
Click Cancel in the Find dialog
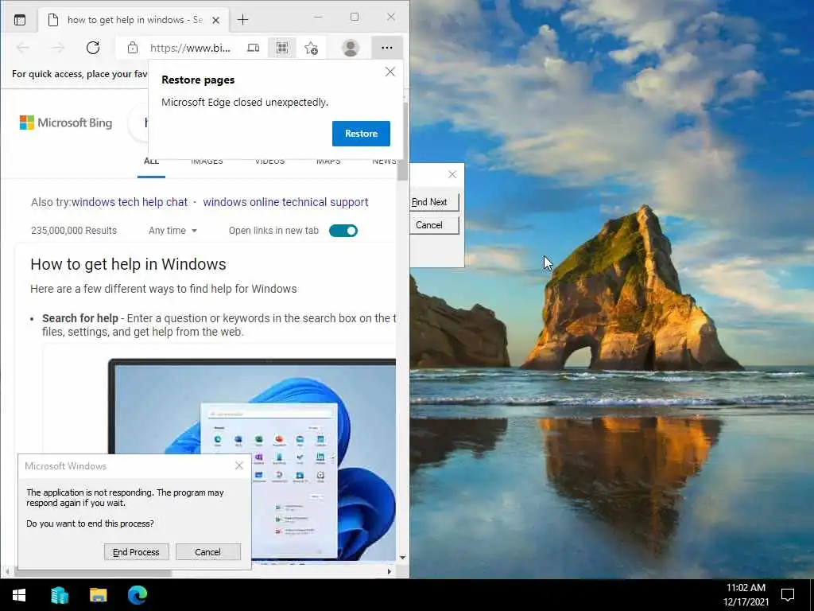pos(434,225)
